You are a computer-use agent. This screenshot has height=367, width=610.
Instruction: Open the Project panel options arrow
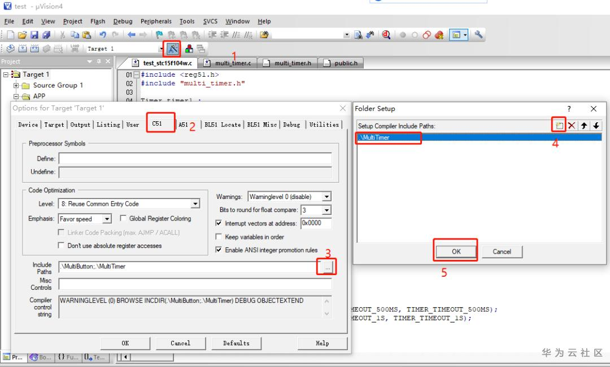click(x=90, y=61)
